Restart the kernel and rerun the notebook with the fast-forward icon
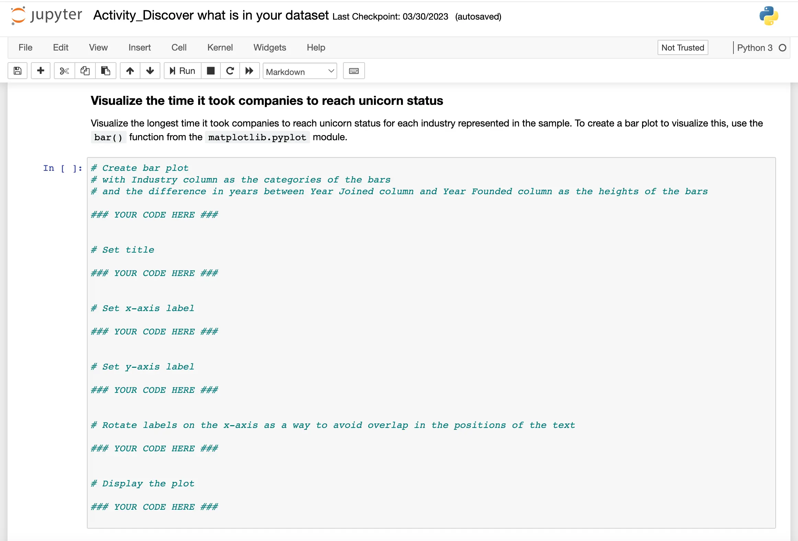This screenshot has width=798, height=541. click(x=249, y=71)
